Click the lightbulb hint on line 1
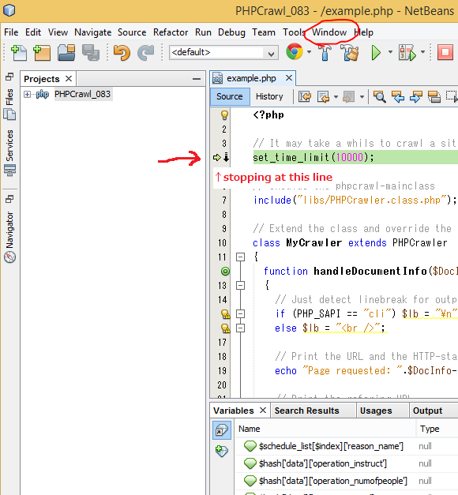This screenshot has width=458, height=495. click(224, 115)
